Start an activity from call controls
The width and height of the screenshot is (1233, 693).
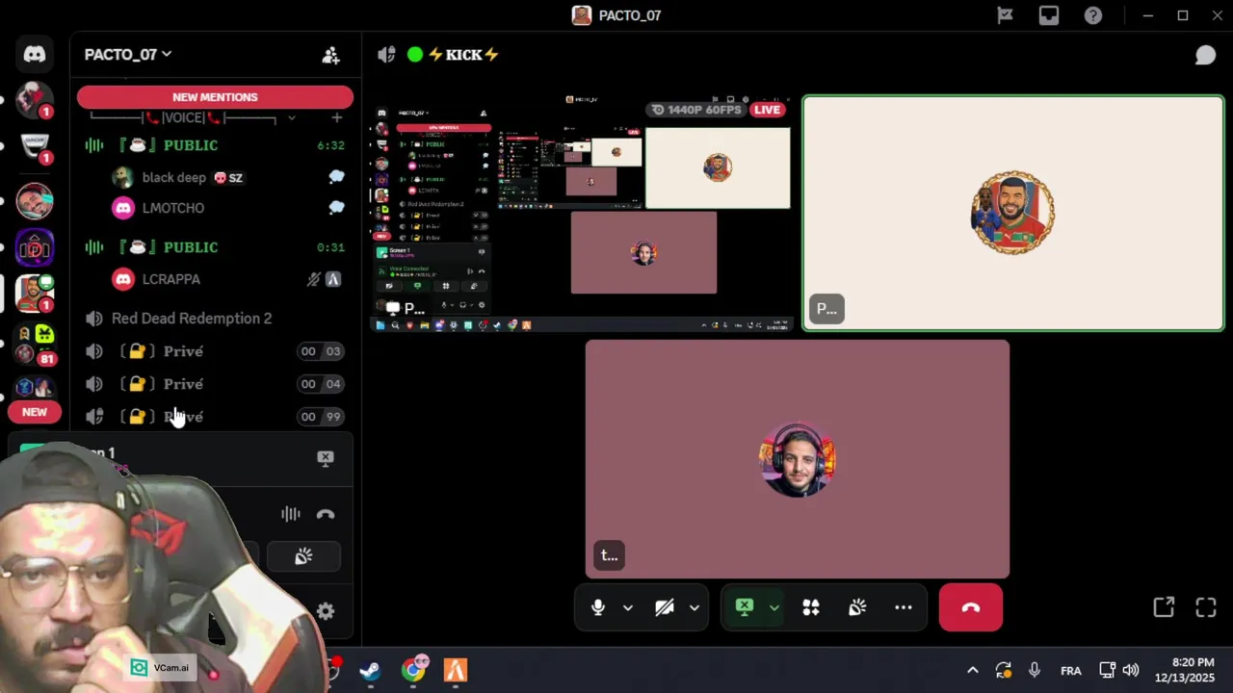(x=811, y=607)
